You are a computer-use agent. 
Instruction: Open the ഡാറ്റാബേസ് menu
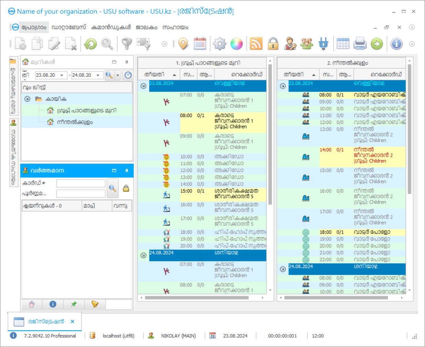point(69,27)
